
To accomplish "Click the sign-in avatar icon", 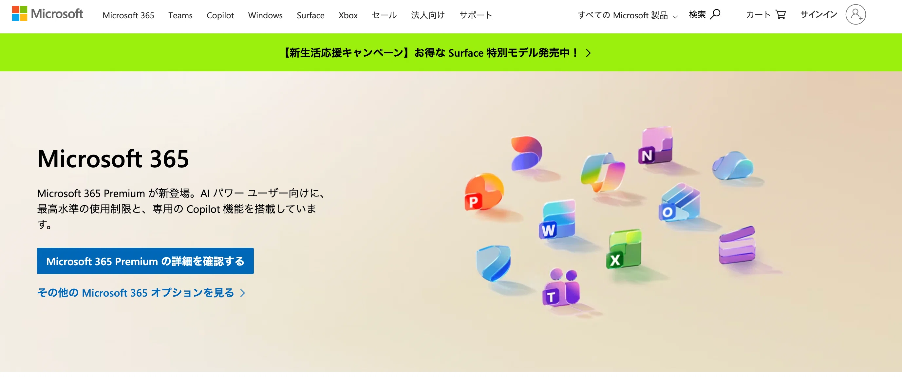I will (x=855, y=14).
